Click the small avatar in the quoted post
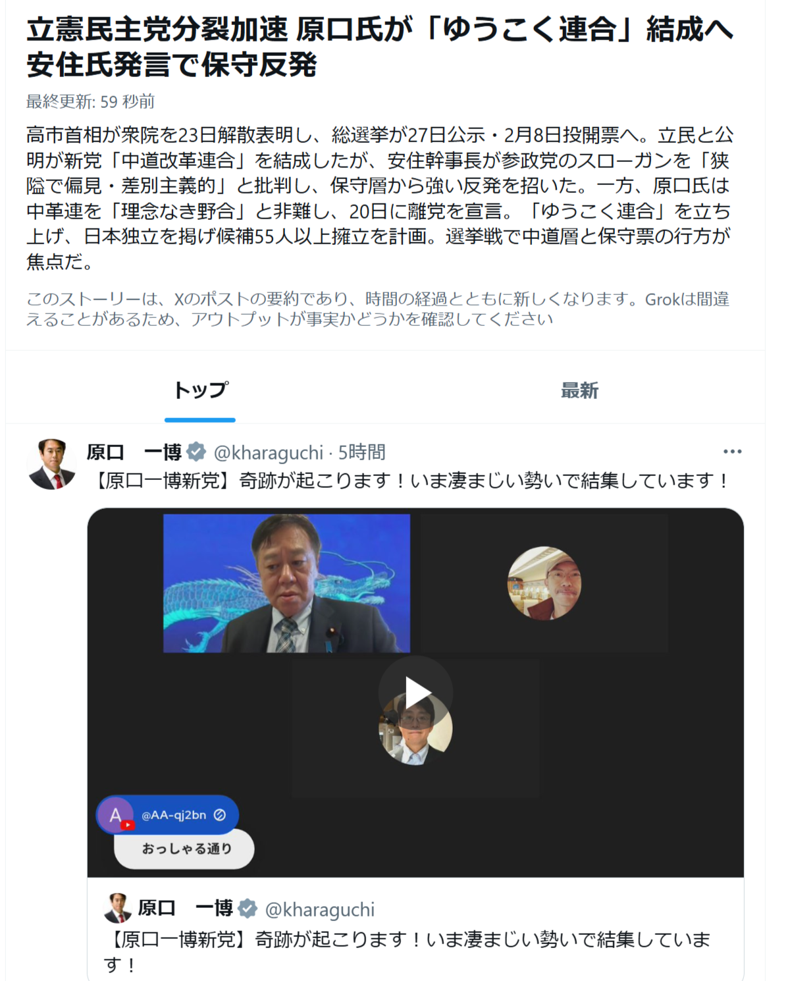 tap(118, 909)
